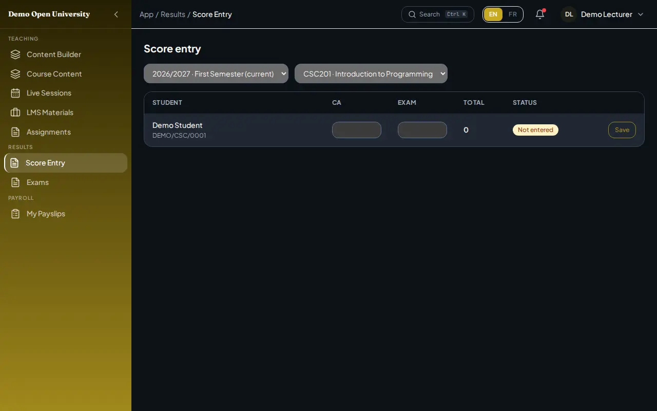Open Content Builder in sidebar
The height and width of the screenshot is (411, 657).
[x=66, y=54]
